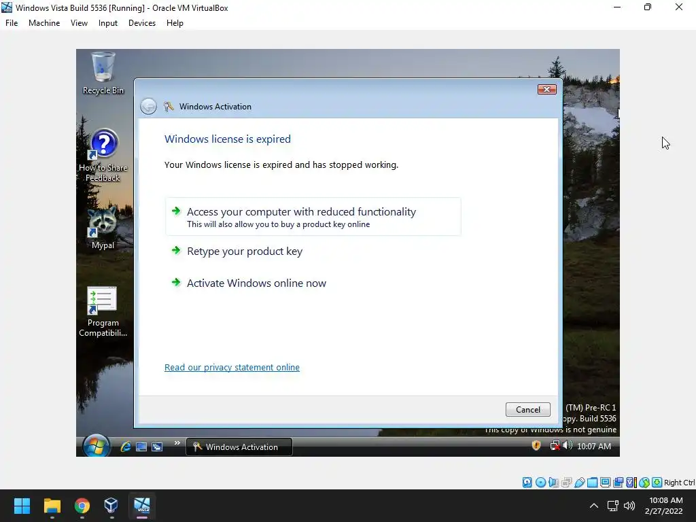Launch Internet Explorer from quick launch
Viewport: 696px width, 522px height.
click(126, 447)
